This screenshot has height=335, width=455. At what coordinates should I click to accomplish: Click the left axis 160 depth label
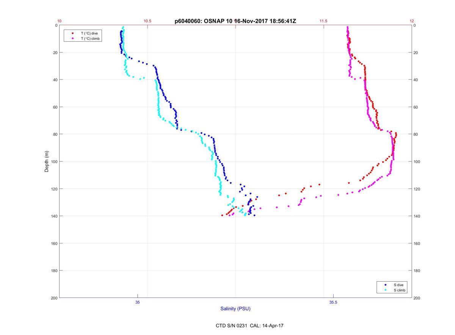pos(54,243)
